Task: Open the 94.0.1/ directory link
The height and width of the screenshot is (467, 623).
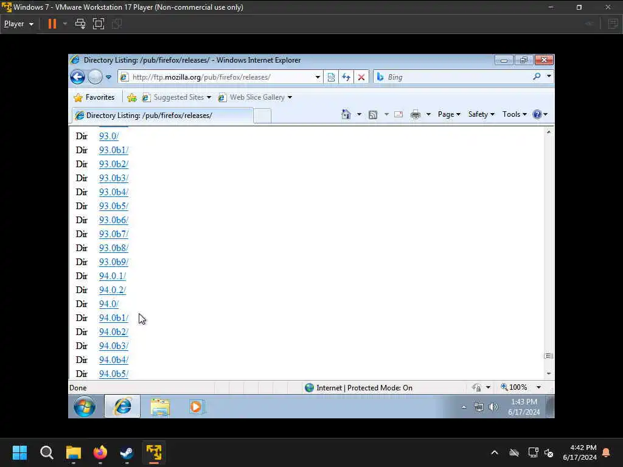Action: click(x=113, y=276)
